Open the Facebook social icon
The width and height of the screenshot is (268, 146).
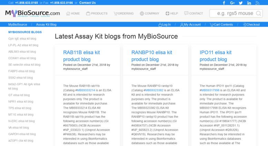click(x=224, y=3)
